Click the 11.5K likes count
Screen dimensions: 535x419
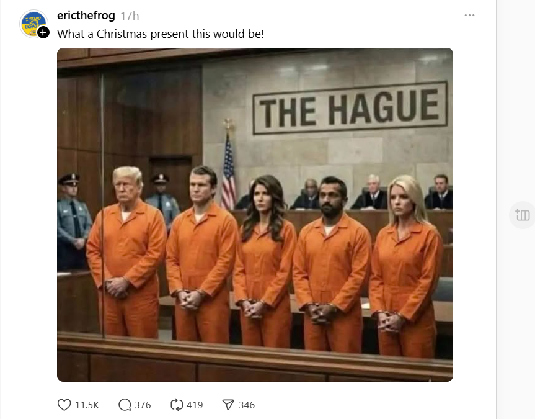click(87, 405)
